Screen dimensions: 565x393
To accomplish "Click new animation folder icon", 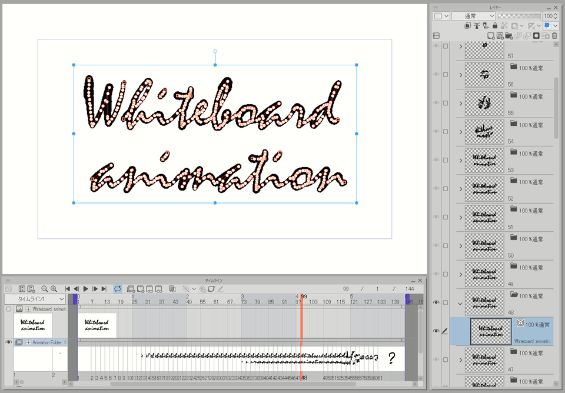I will (x=131, y=289).
